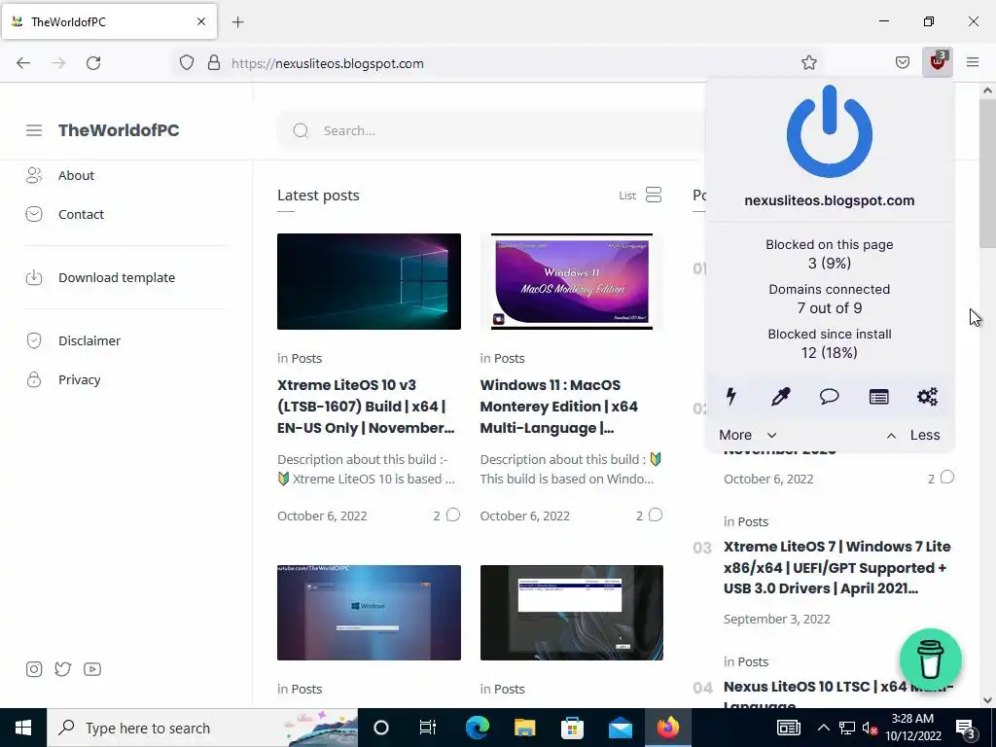Click uBlock Origin extension toolbar icon
This screenshot has height=747, width=996.
(x=938, y=62)
